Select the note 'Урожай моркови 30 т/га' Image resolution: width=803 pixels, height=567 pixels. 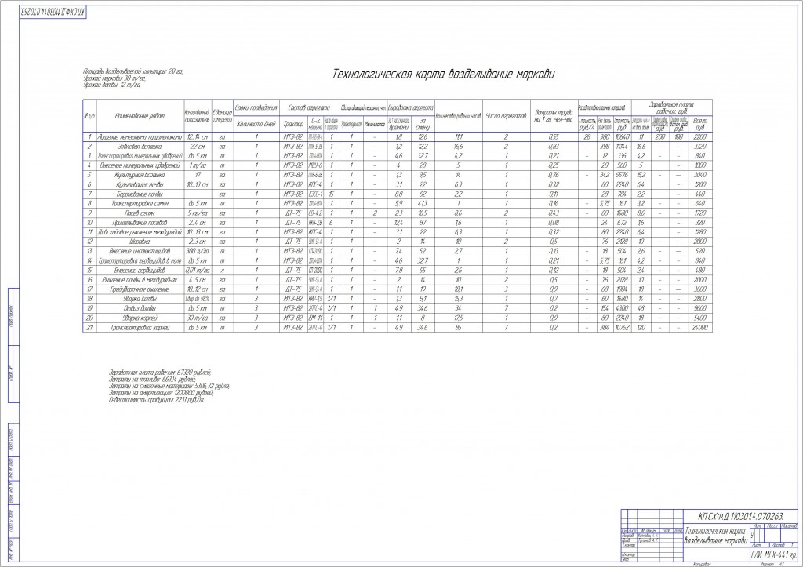pyautogui.click(x=114, y=78)
